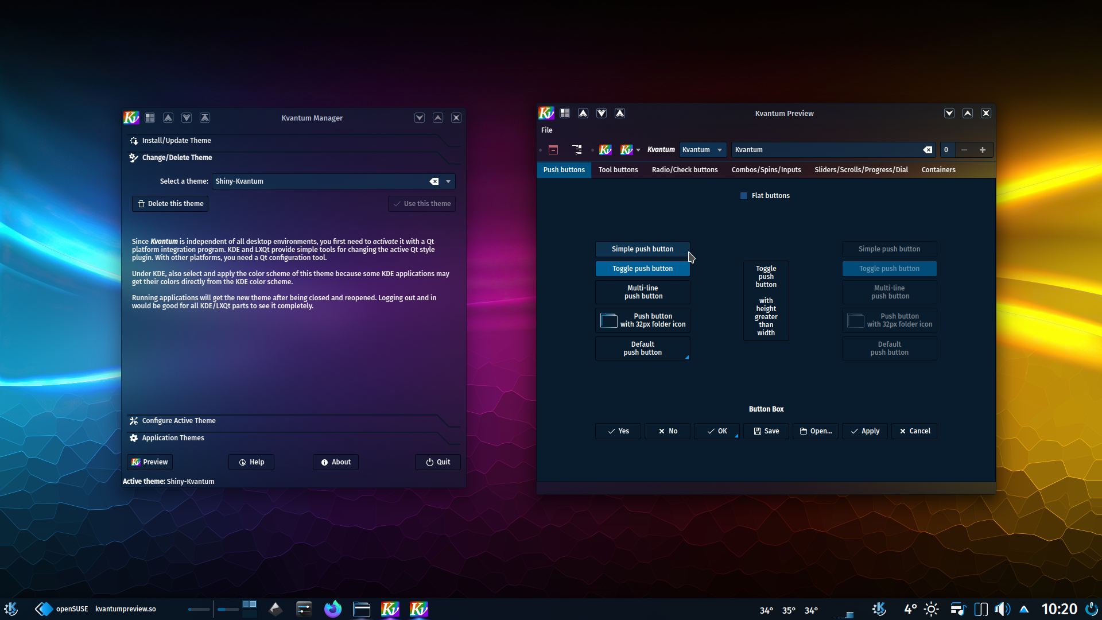
Task: Click the openSUSE logo in taskbar
Action: pos(44,609)
